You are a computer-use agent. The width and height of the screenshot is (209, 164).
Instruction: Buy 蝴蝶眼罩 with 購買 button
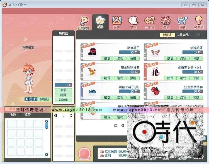[x=170, y=58]
